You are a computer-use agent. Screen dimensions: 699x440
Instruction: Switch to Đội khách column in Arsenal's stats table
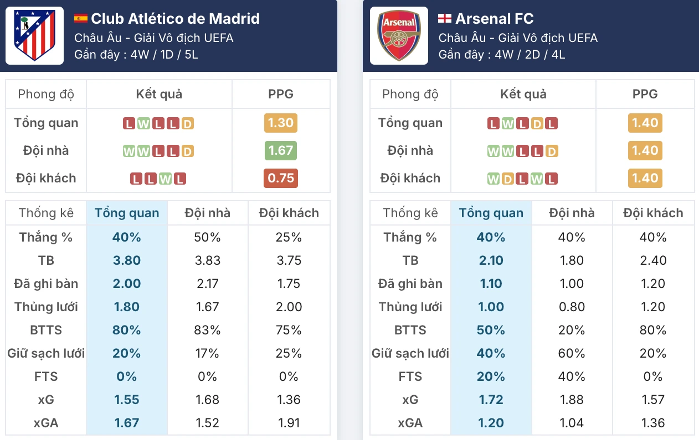(x=654, y=213)
